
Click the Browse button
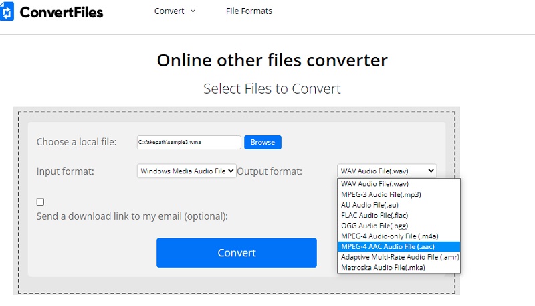[263, 142]
